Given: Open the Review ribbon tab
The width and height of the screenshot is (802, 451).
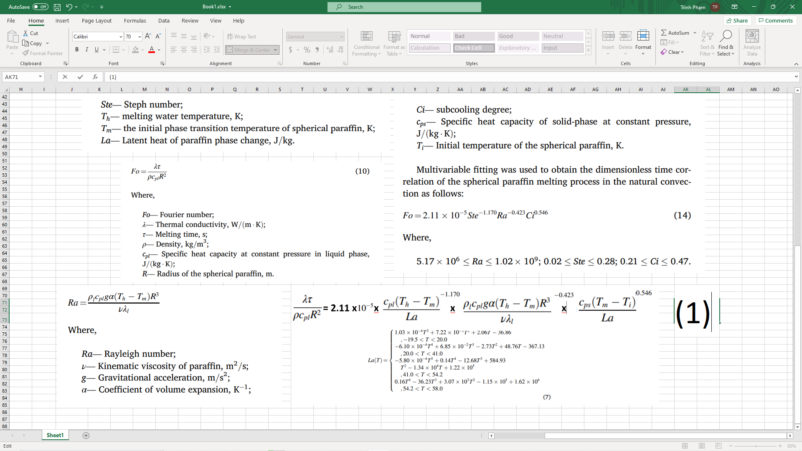Looking at the screenshot, I should tap(190, 20).
